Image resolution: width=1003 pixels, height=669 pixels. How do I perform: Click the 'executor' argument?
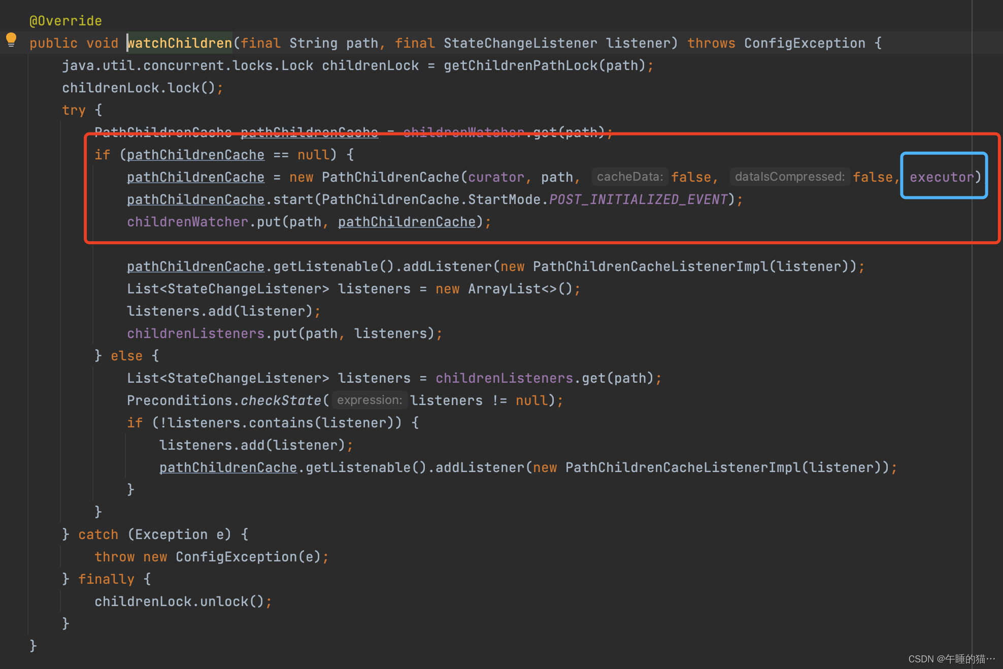coord(942,177)
